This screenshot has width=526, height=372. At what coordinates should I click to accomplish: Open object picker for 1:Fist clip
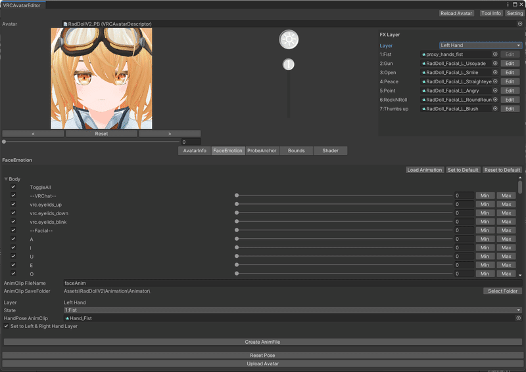click(x=495, y=54)
